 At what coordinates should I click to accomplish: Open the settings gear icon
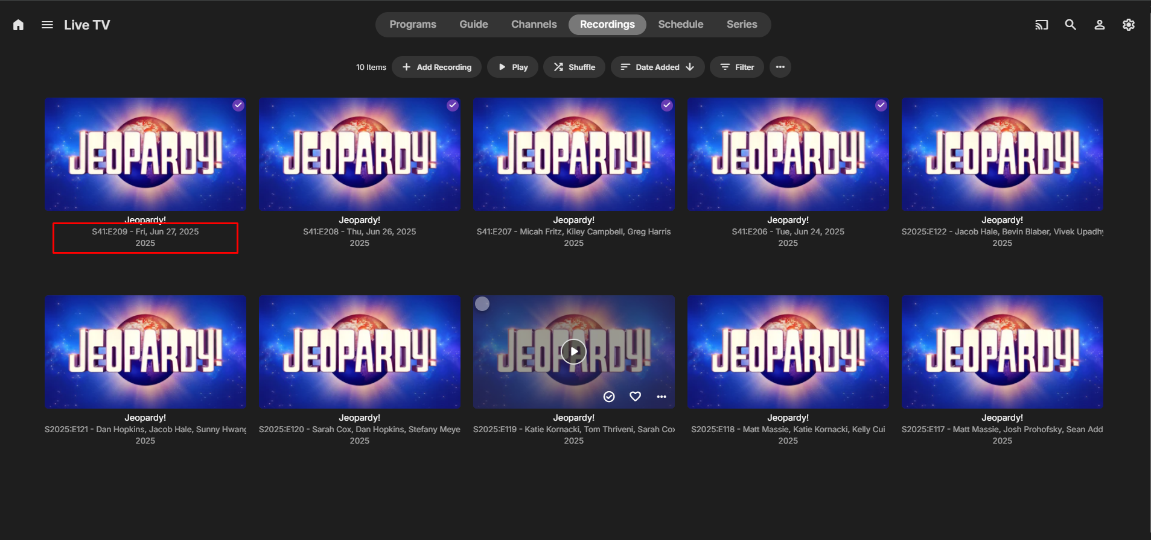tap(1128, 25)
